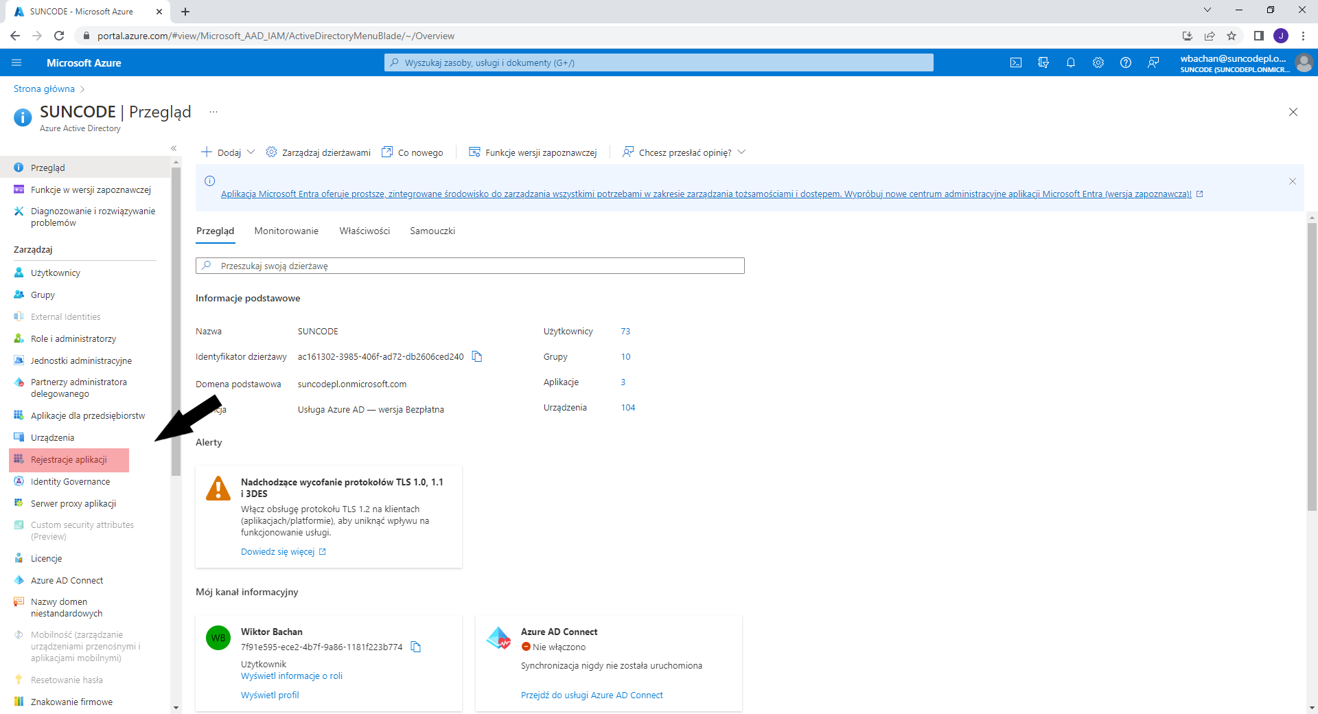Open Co nowego in the toolbar

coord(413,152)
